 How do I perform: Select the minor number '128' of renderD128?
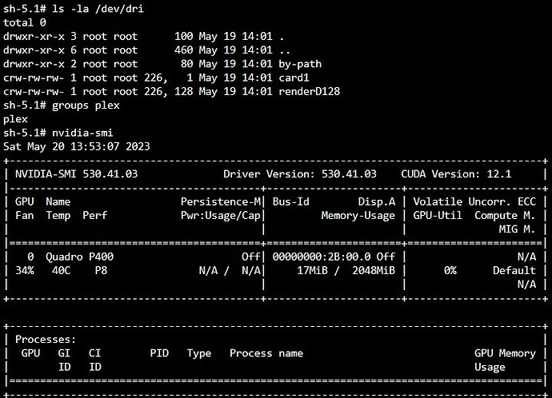(x=184, y=91)
